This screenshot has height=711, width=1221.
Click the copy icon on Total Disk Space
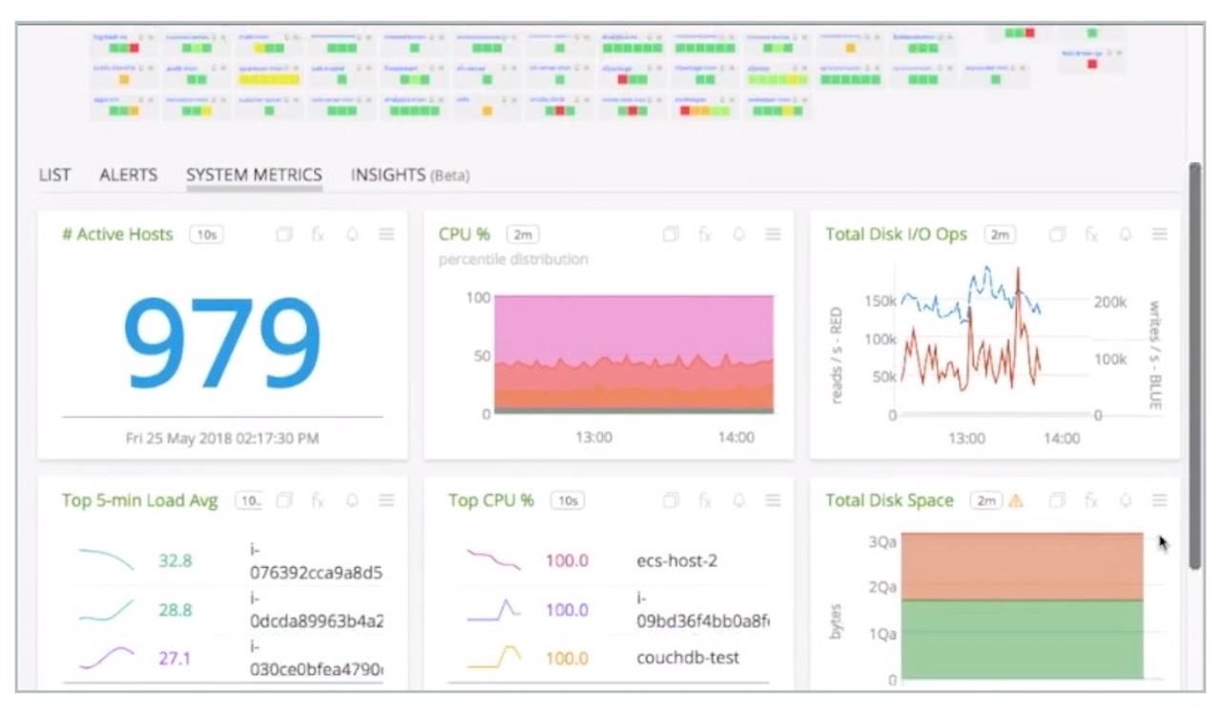(x=1057, y=499)
